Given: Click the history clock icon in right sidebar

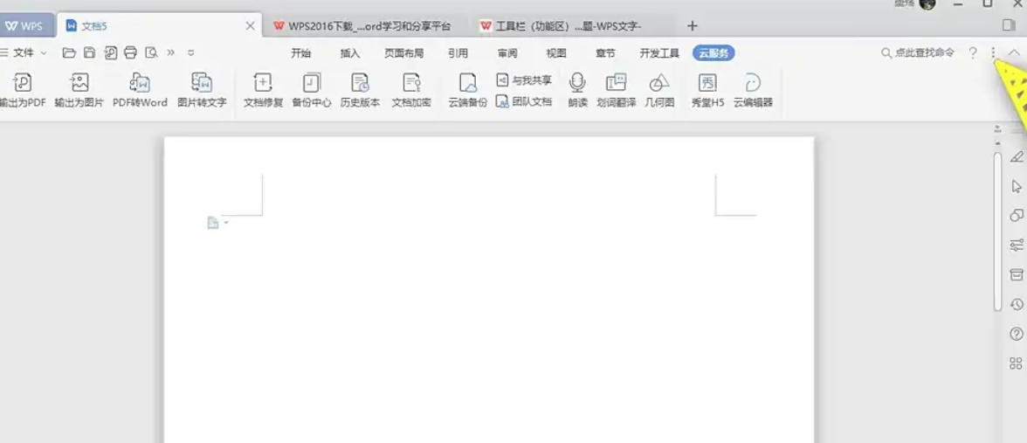Looking at the screenshot, I should (x=1017, y=304).
